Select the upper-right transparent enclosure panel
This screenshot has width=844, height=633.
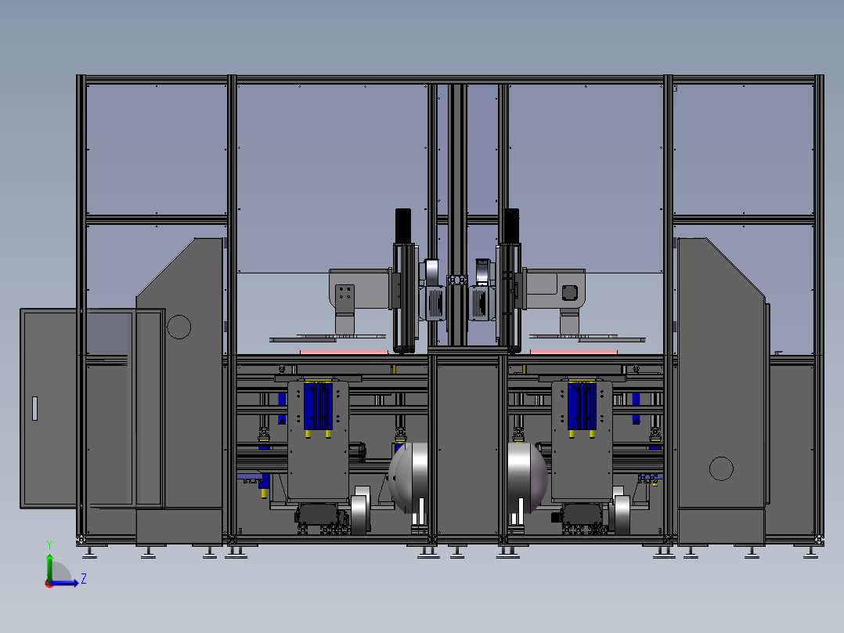[x=743, y=149]
